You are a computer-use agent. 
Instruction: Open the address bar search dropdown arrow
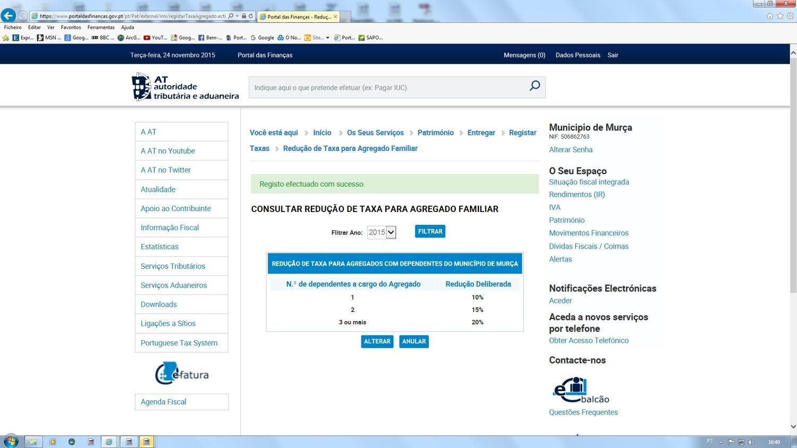click(x=237, y=16)
